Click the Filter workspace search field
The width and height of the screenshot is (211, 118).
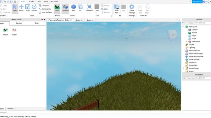(x=196, y=23)
